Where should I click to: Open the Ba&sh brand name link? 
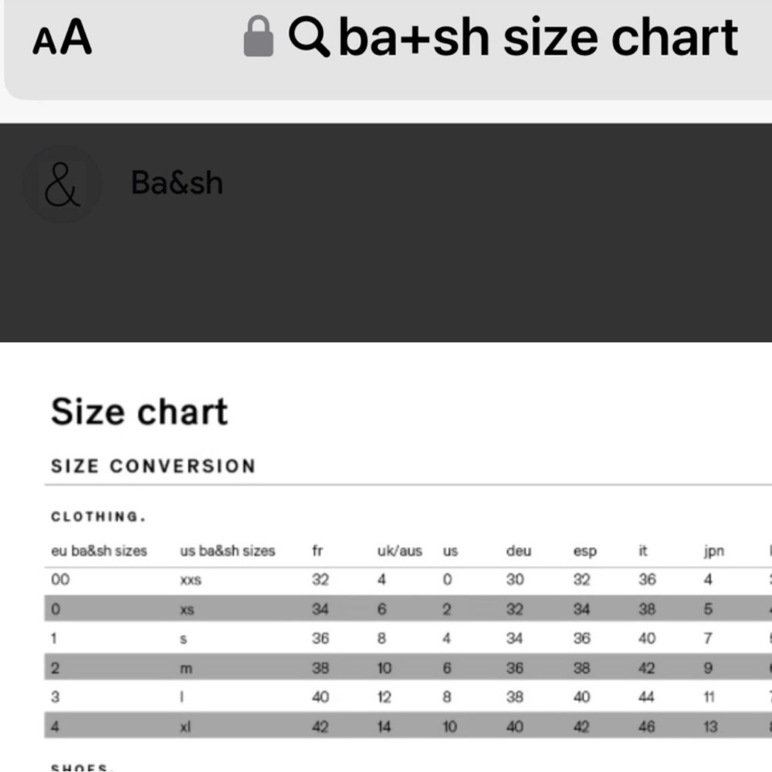177,183
